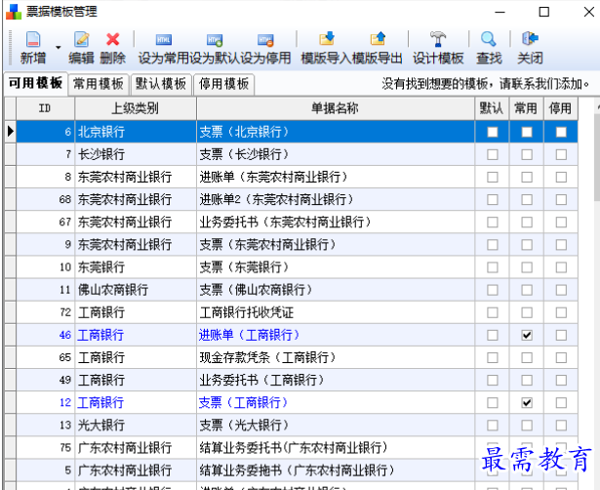
Task: Check 停用 for 现金存款凭条（工商银行）row
Action: (561, 357)
